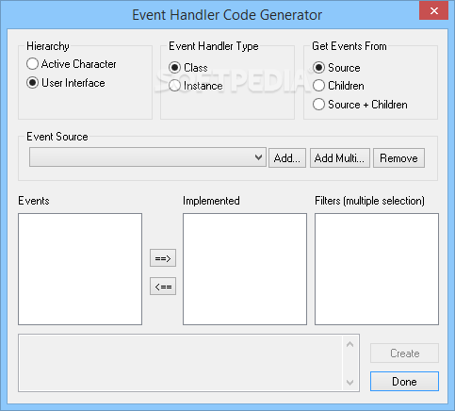455x411 pixels.
Task: Click inside the Implemented list box
Action: tap(245, 269)
